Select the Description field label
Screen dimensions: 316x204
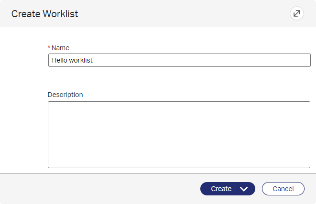point(65,95)
